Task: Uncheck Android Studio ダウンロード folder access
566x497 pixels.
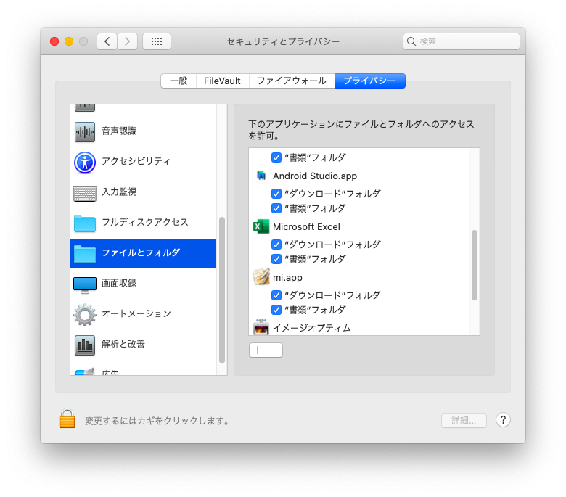Action: (276, 194)
